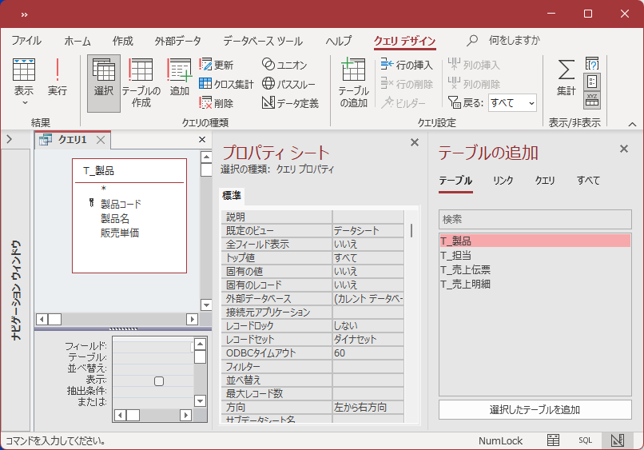Image resolution: width=644 pixels, height=450 pixels.
Task: Click 選択したテーブルを追加 button
Action: pyautogui.click(x=535, y=410)
